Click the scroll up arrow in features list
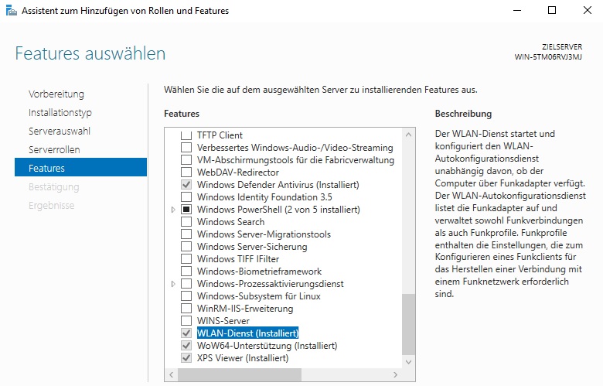603x386 pixels. 408,135
